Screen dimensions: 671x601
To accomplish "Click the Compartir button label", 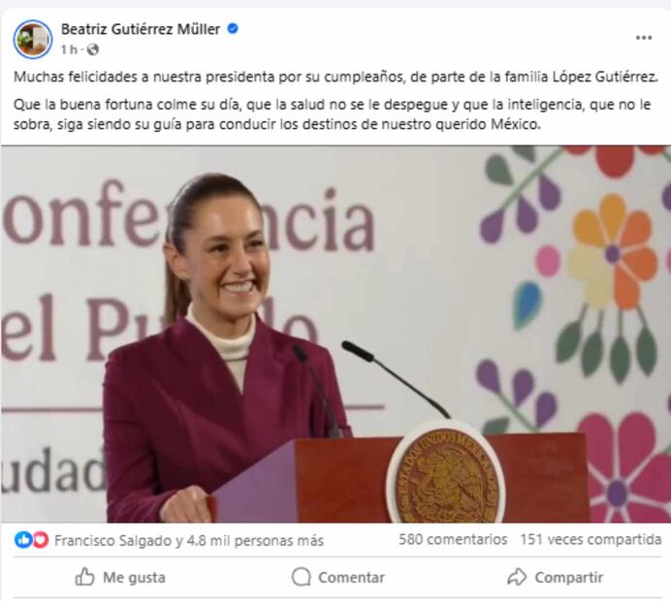I will (569, 578).
